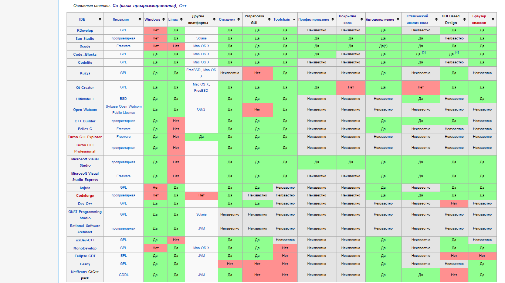Open the Qt Creator link
Screen dimensions: 505x283
(x=85, y=88)
